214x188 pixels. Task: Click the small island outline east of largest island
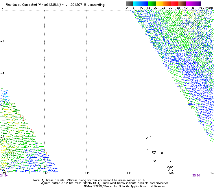coord(162,153)
